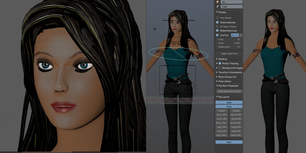Click the grid Lines value field
This screenshot has width=306, height=153.
click(229, 39)
